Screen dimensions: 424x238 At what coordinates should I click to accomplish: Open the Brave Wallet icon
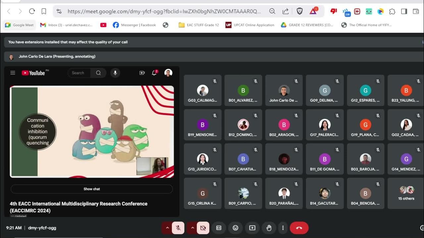pyautogui.click(x=416, y=11)
